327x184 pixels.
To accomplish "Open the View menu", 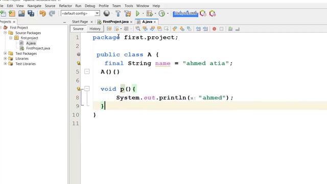I will [x=20, y=6].
